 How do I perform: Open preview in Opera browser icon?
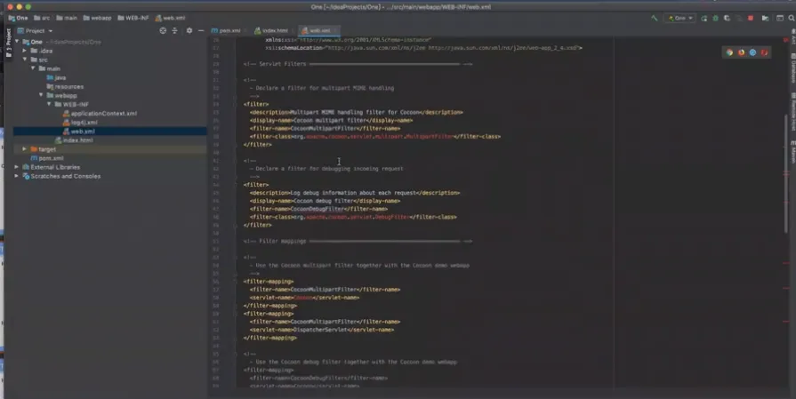tap(764, 52)
